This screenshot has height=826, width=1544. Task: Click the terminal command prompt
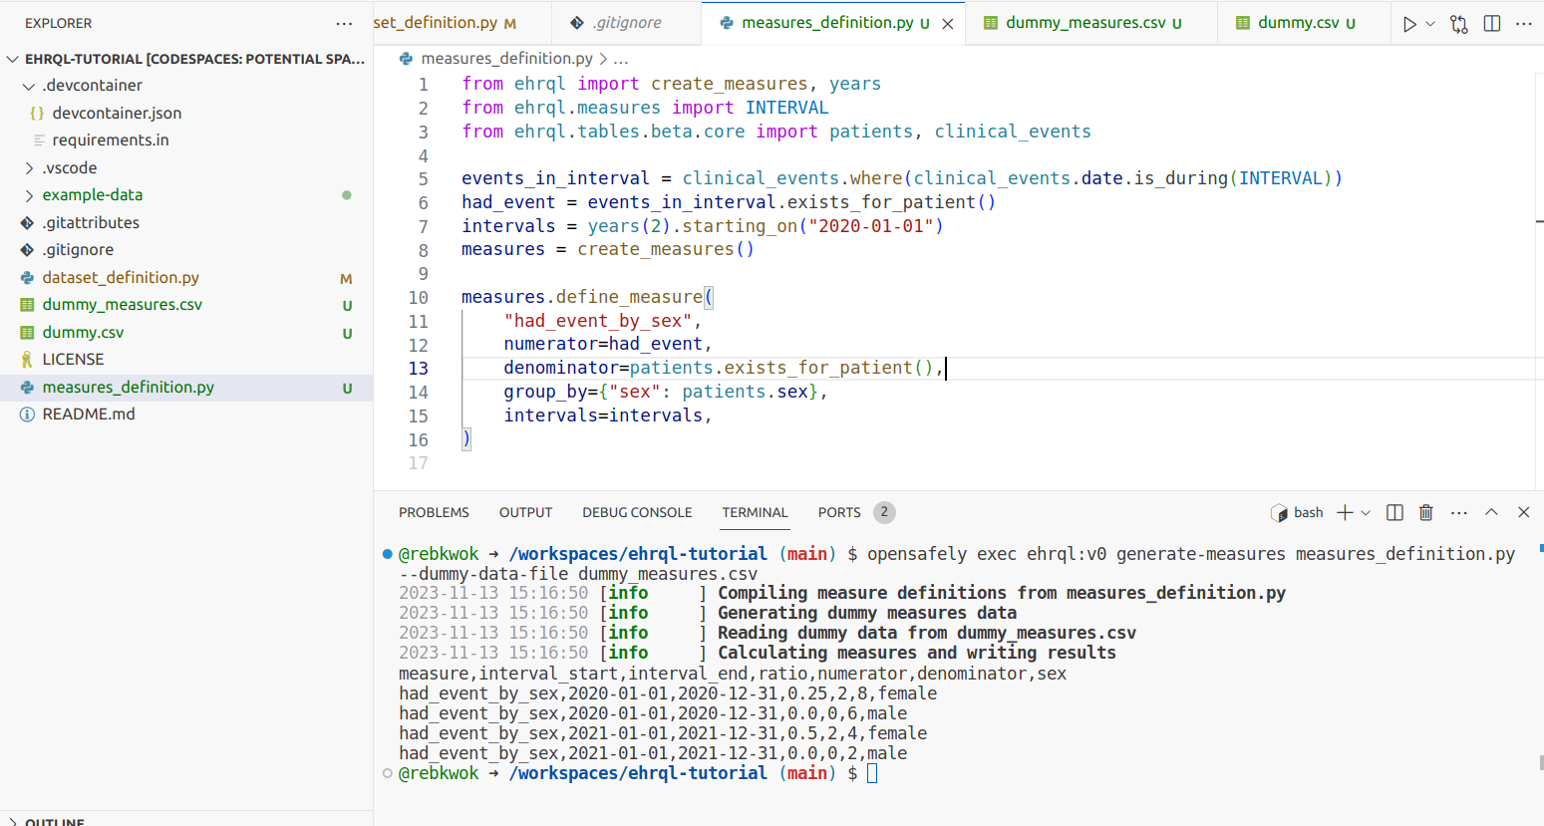(872, 773)
